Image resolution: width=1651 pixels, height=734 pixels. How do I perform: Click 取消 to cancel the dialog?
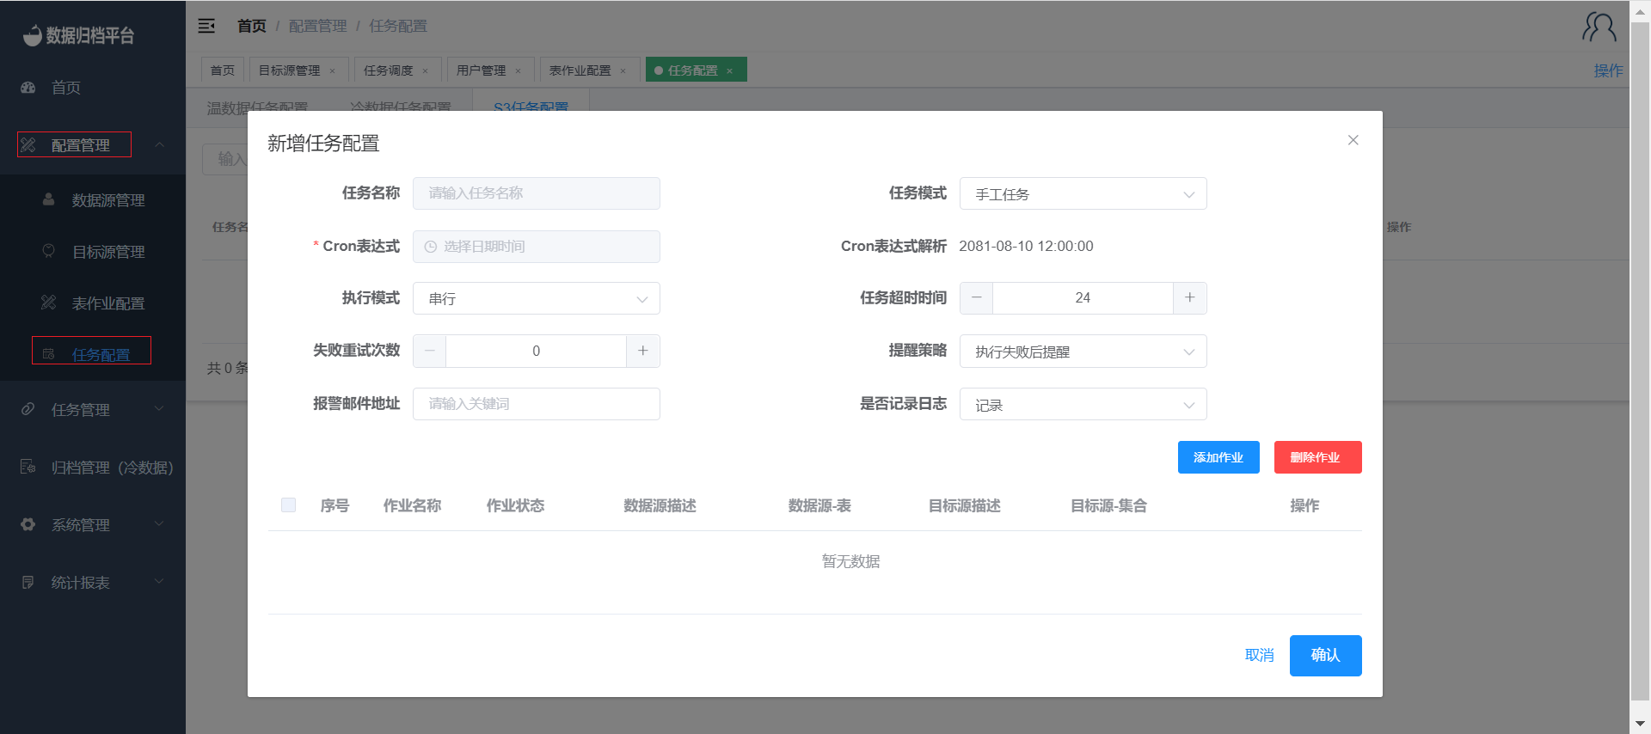1260,655
